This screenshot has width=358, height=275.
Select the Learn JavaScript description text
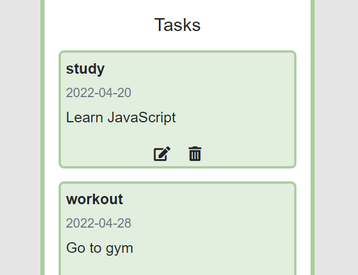(121, 118)
